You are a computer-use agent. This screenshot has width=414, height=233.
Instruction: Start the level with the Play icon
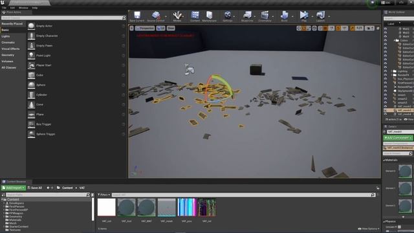pos(304,15)
